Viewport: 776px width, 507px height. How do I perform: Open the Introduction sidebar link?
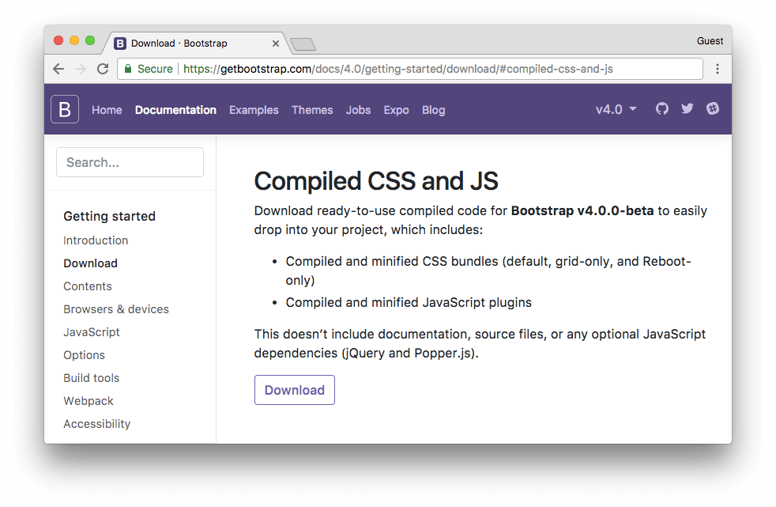coord(96,240)
